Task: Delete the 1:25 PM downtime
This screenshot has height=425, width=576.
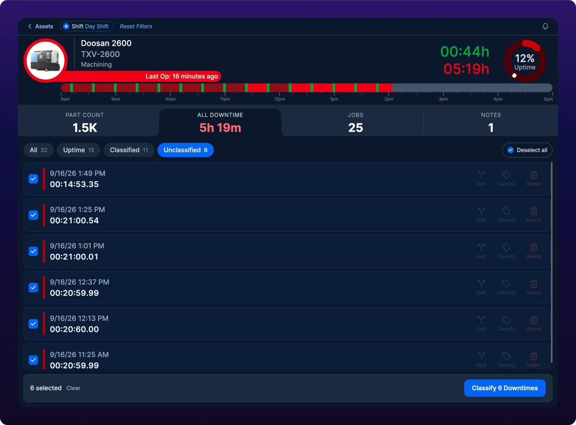Action: [534, 215]
